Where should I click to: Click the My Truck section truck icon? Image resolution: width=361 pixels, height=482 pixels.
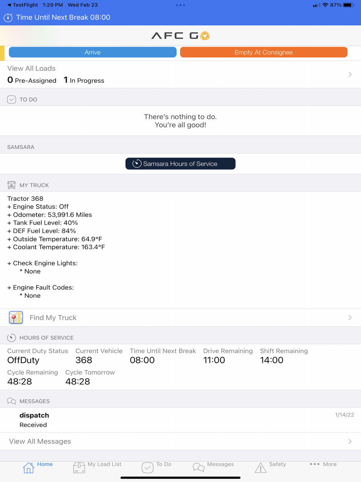[x=12, y=185]
